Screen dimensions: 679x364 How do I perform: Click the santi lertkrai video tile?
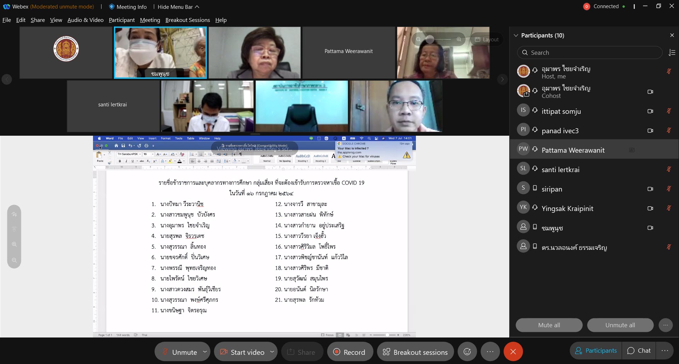pos(113,106)
